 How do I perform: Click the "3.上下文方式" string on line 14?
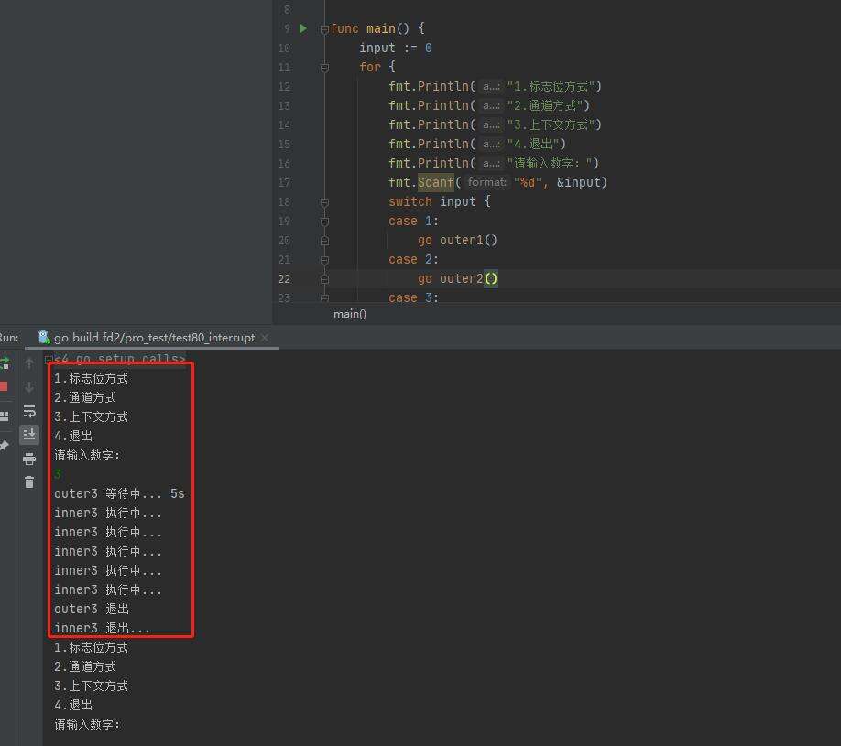(x=551, y=124)
